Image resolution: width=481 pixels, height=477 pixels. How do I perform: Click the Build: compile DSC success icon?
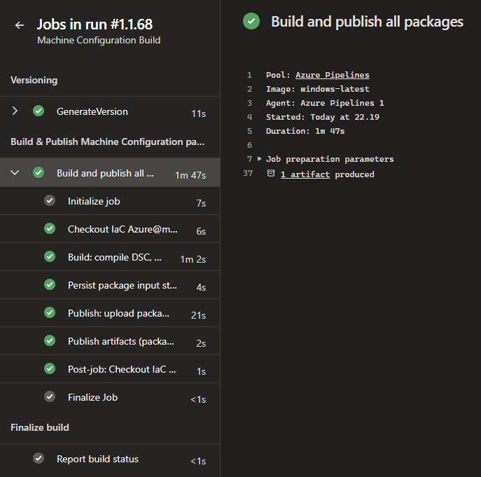coord(50,256)
